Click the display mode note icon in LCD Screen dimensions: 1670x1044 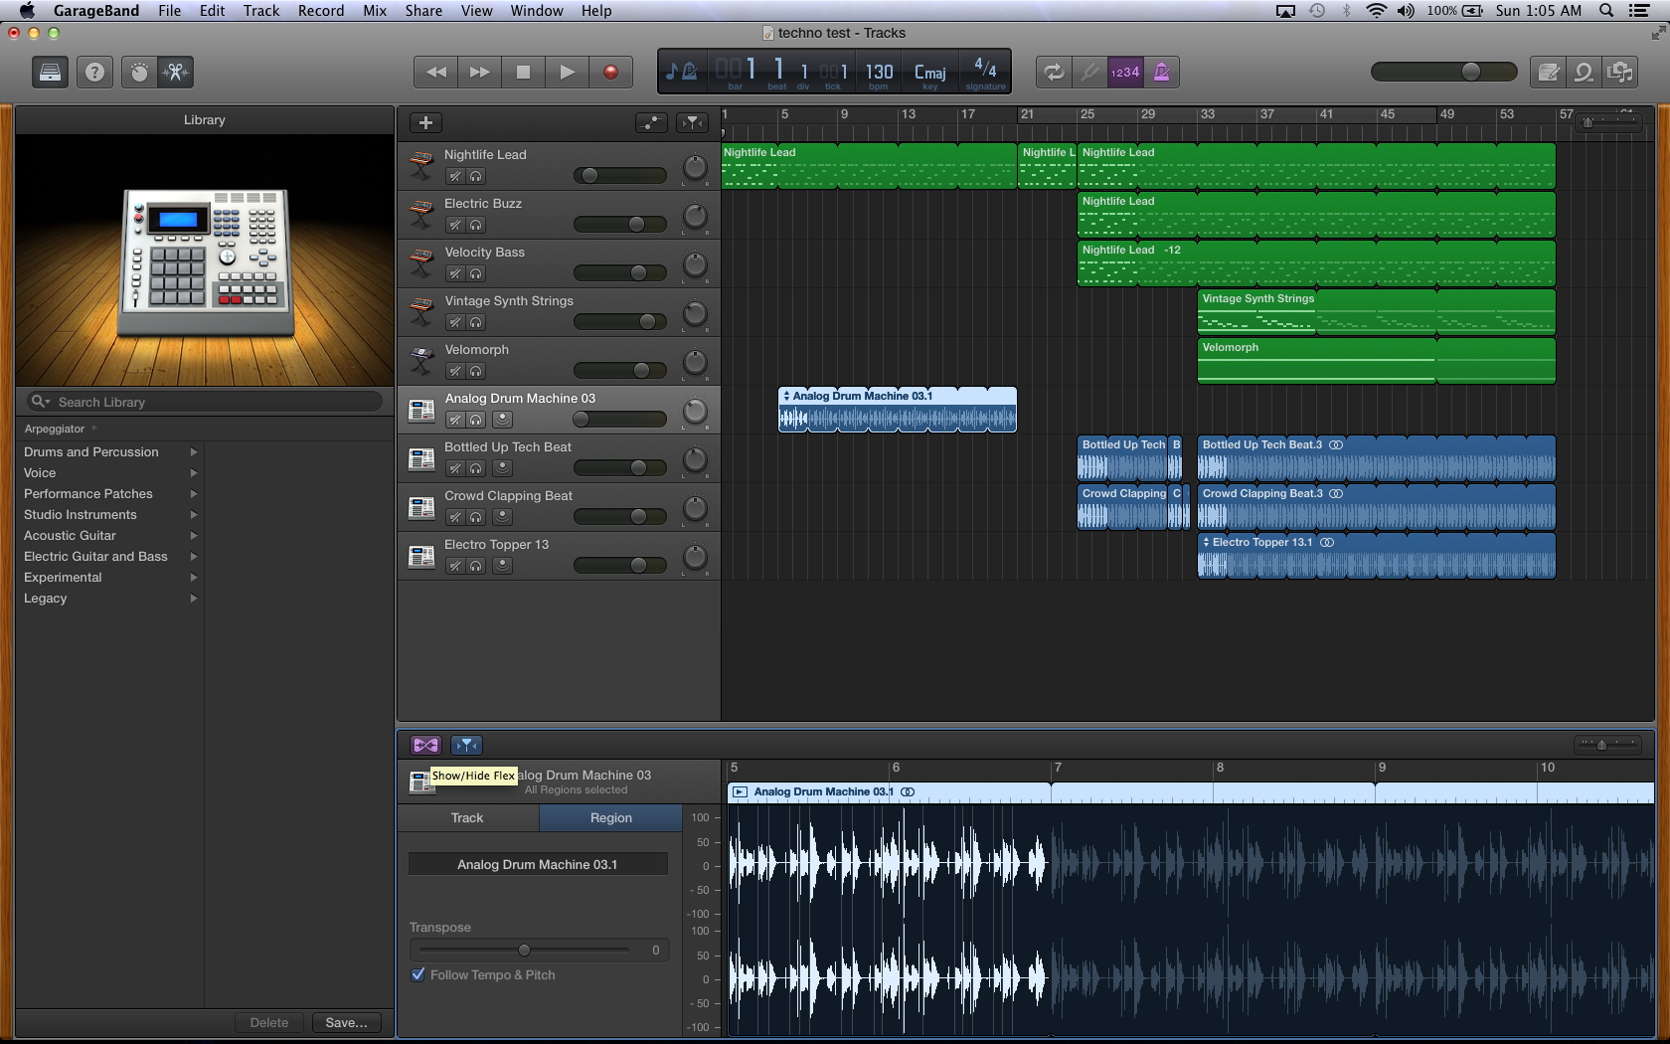[682, 71]
